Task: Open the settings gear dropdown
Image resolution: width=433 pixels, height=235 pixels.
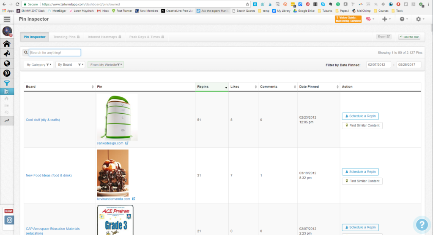Action: tap(420, 19)
